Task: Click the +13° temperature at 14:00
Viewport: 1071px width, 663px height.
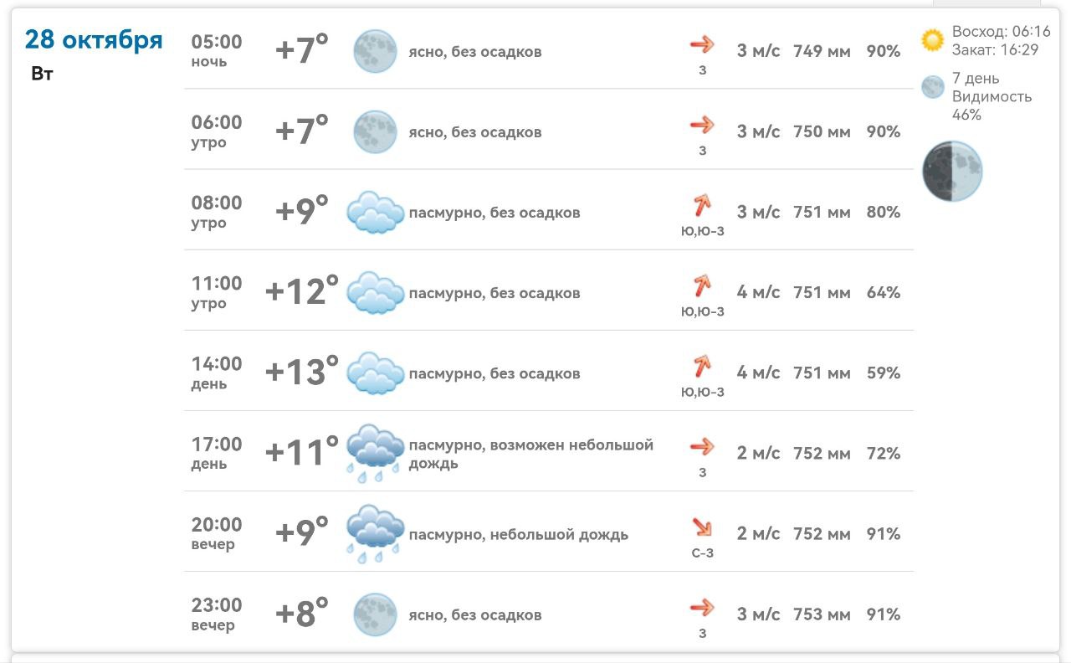Action: pyautogui.click(x=301, y=371)
